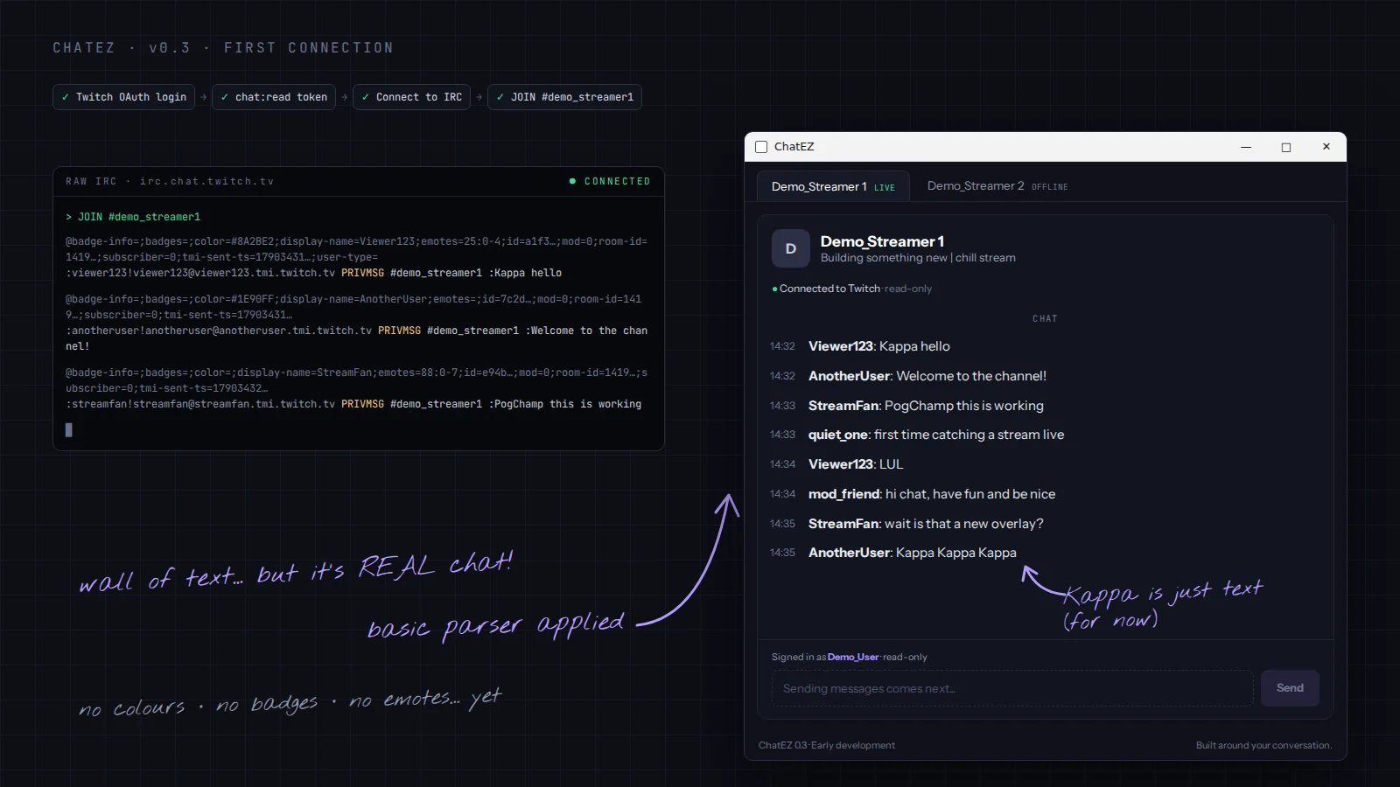Click the 'Connected to Twitch' status line
1400x787 pixels.
(851, 289)
